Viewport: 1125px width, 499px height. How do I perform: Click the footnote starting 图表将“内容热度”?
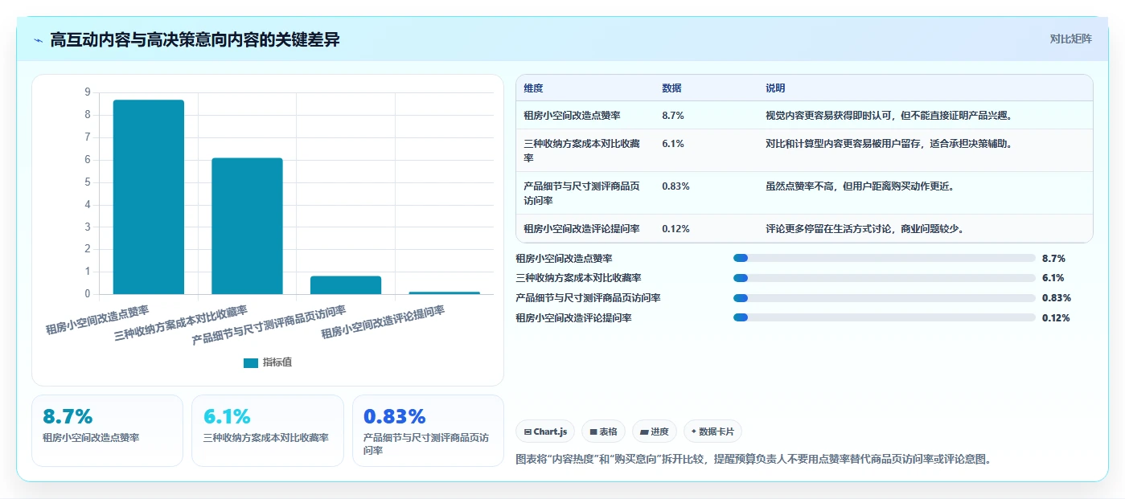pyautogui.click(x=753, y=460)
